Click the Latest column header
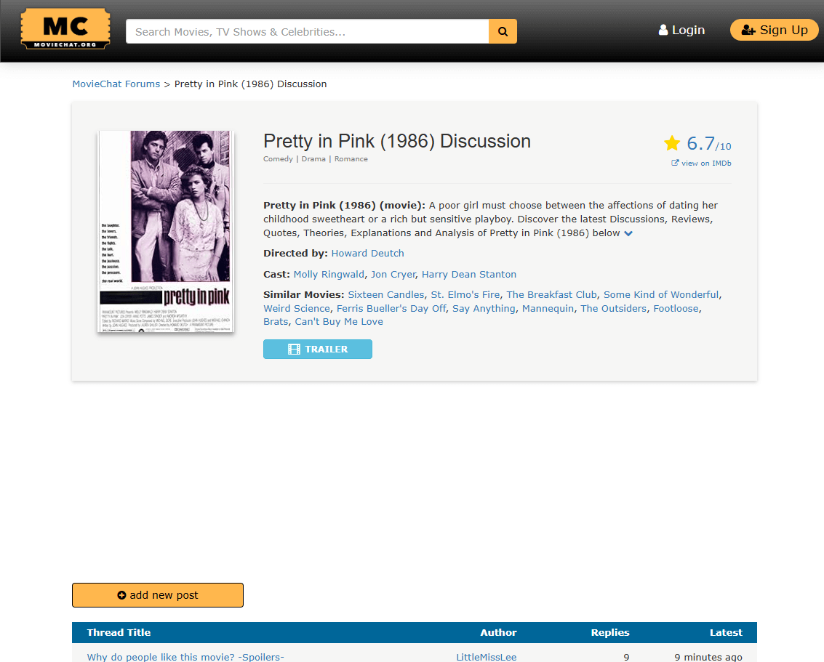The image size is (824, 662). point(726,633)
